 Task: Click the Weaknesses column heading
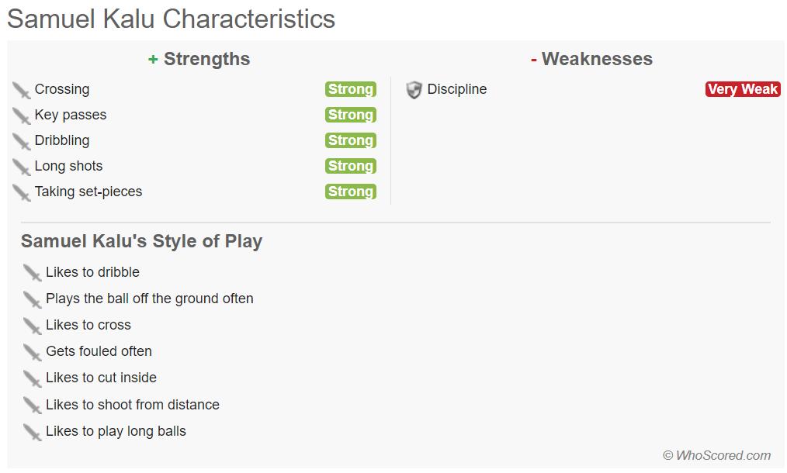(591, 59)
